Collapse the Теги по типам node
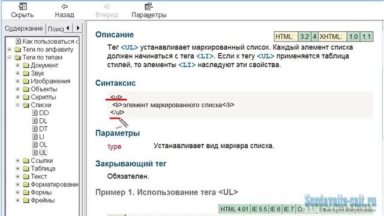 click(10, 58)
